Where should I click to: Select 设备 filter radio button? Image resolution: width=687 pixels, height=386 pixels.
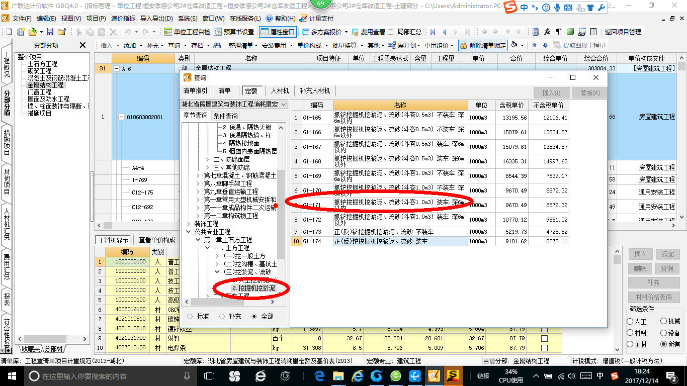[x=664, y=333]
